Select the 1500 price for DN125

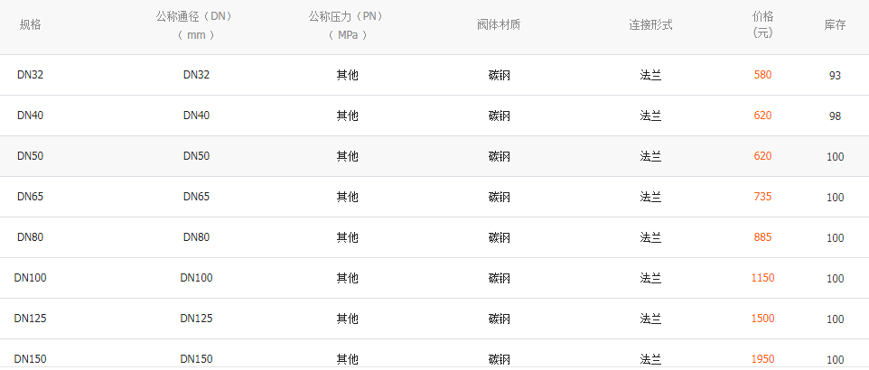click(x=762, y=319)
